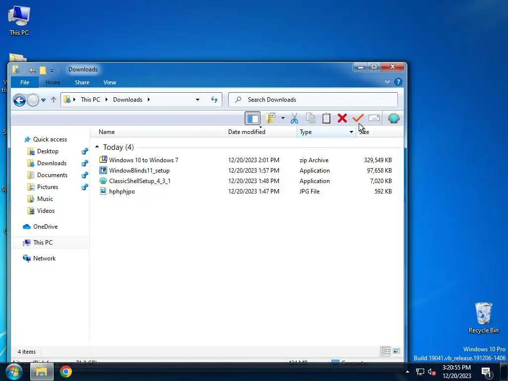Expand arrow after This PC breadcrumb

[x=106, y=99]
